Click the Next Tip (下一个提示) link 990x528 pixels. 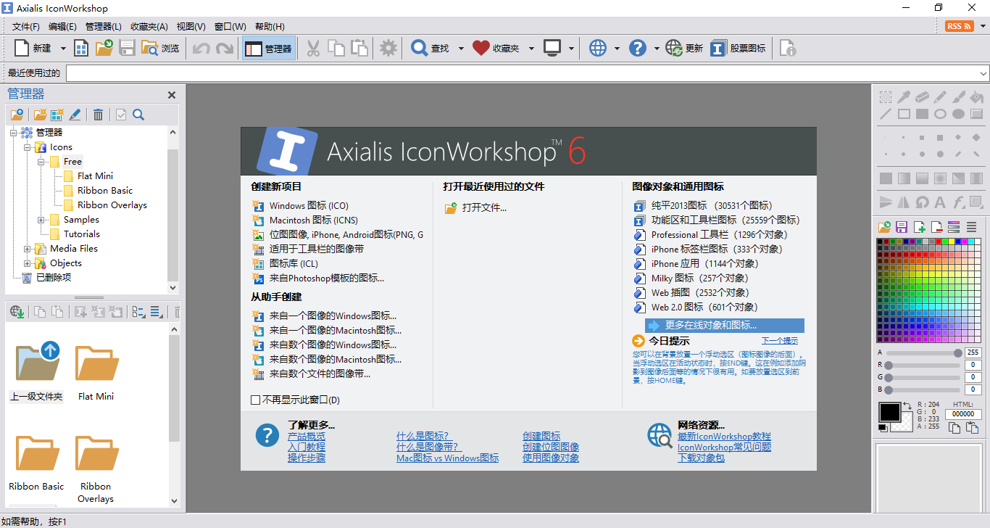(780, 341)
